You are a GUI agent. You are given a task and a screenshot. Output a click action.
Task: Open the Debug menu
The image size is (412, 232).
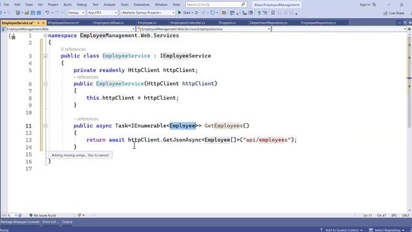(x=82, y=5)
